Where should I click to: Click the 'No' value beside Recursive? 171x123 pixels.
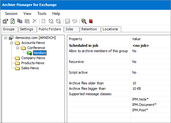pyautogui.click(x=134, y=62)
